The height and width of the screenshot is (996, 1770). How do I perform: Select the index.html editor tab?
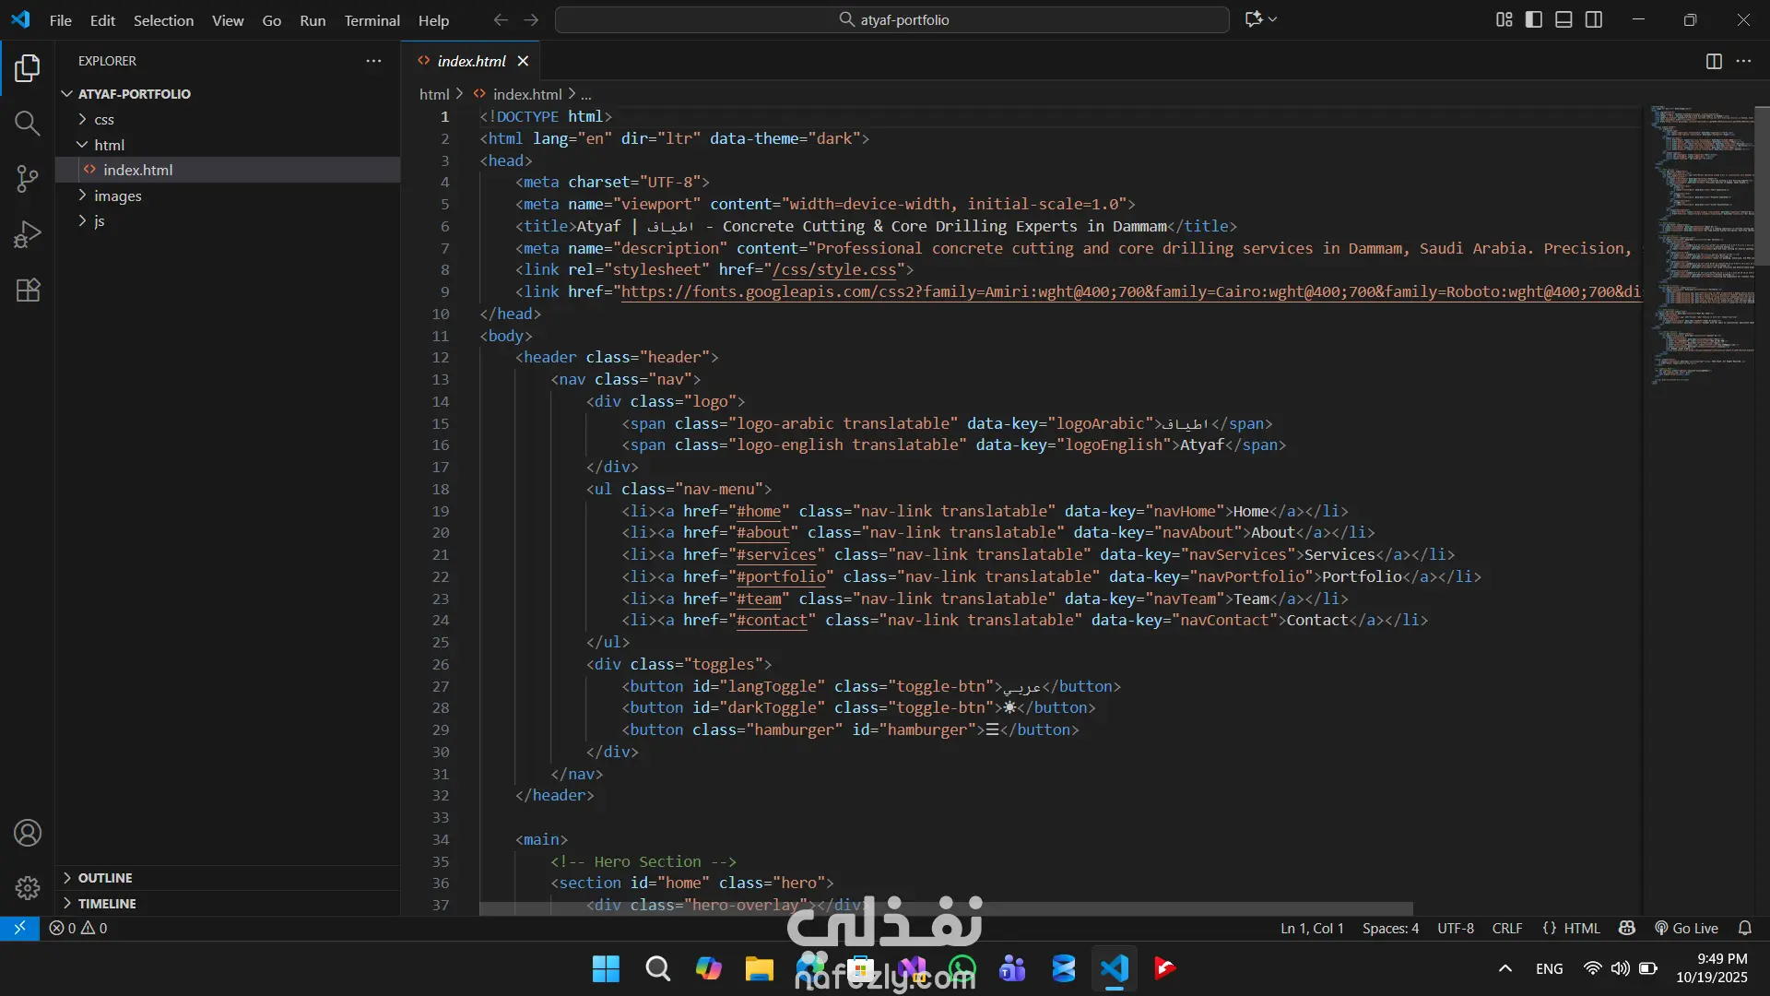471,61
